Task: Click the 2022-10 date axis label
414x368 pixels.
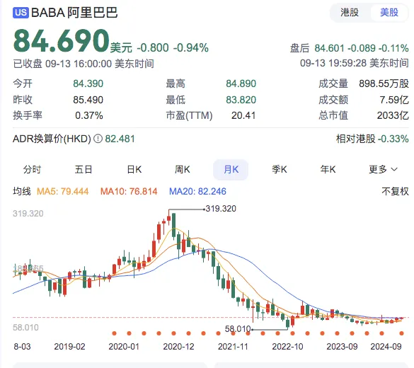Action: coord(287,346)
